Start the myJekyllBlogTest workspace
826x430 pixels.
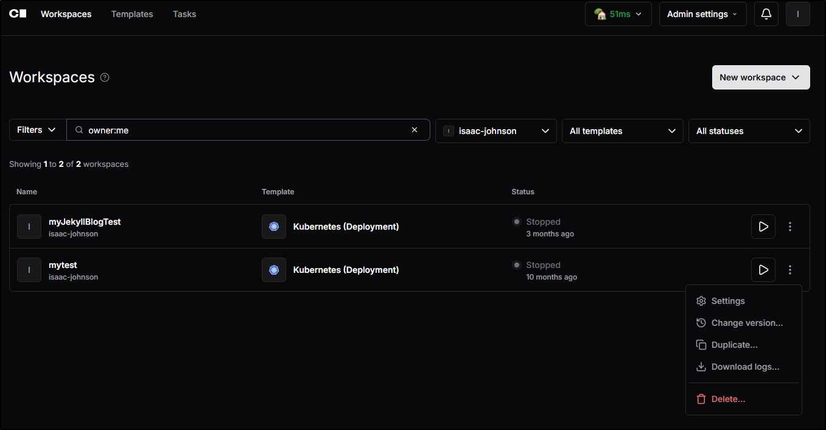coord(763,227)
